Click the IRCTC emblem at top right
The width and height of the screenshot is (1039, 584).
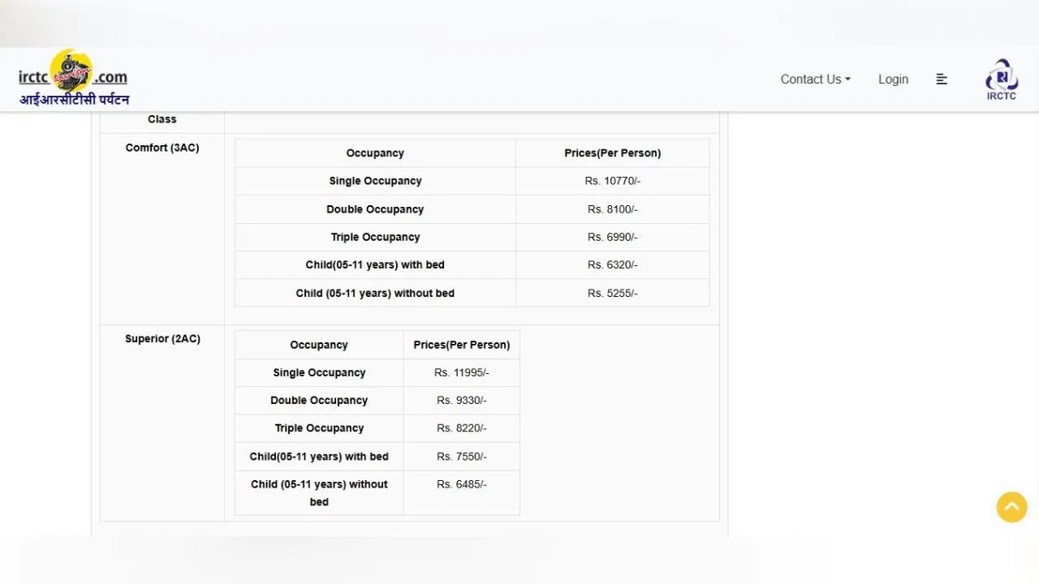click(1002, 79)
